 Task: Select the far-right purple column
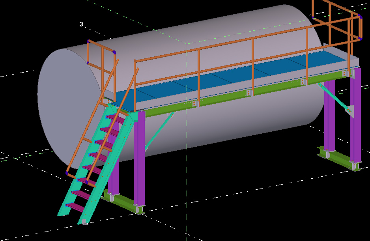[x=355, y=114]
